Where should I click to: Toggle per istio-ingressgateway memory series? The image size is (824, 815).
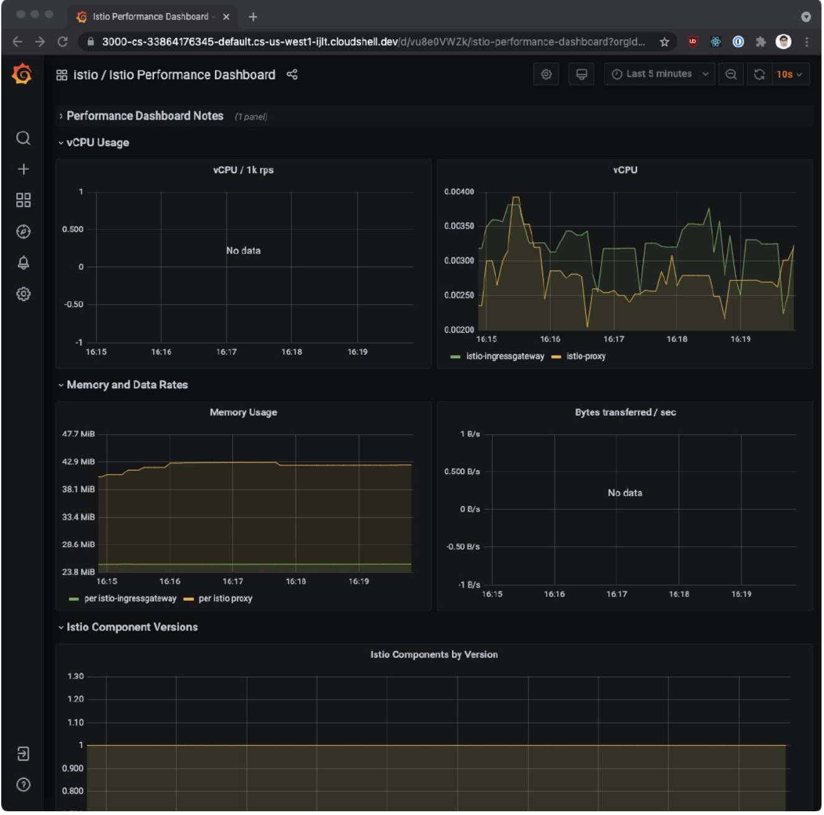coord(130,599)
